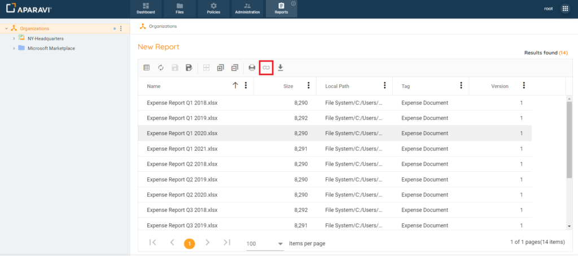Open the items per page dropdown

tap(265, 244)
